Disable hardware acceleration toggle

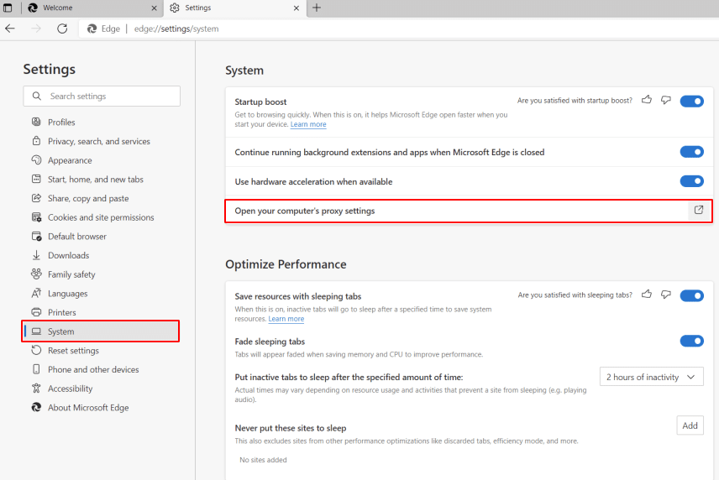coord(691,181)
